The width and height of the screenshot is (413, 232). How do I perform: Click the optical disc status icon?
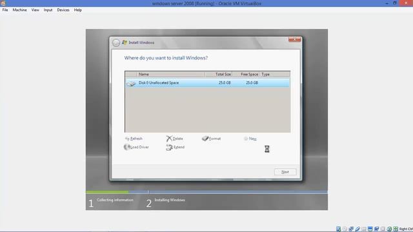(345, 229)
